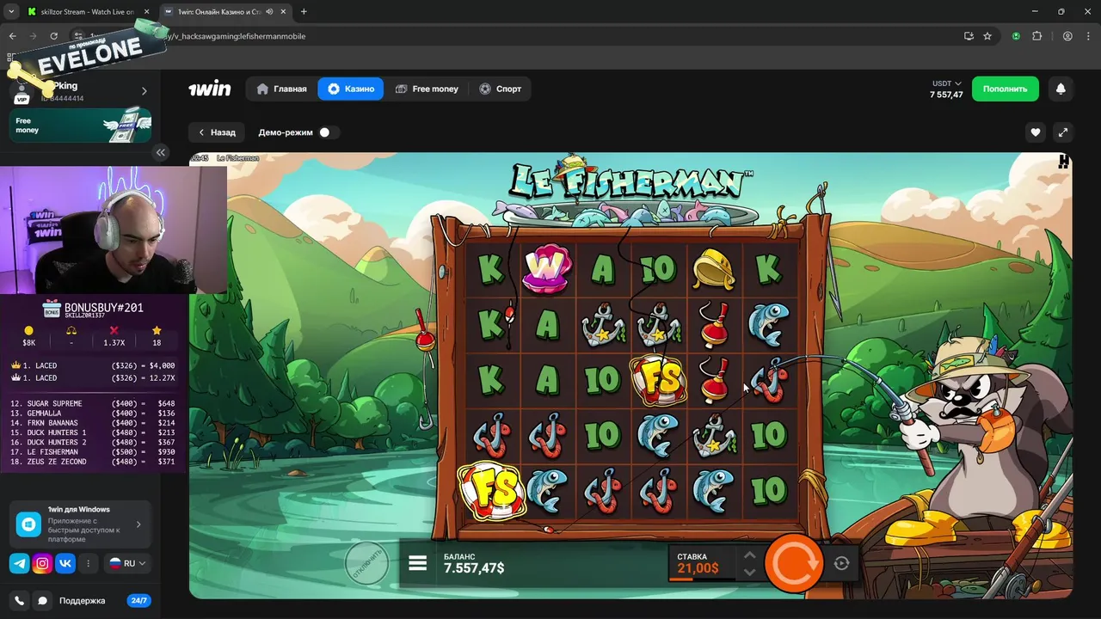Open the Free money tab

(x=427, y=89)
